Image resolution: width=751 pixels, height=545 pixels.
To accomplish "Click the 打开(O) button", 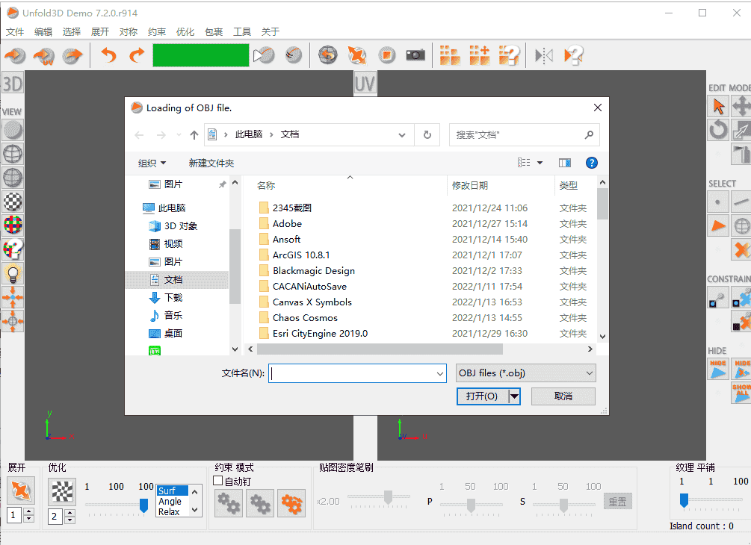I will coord(483,396).
